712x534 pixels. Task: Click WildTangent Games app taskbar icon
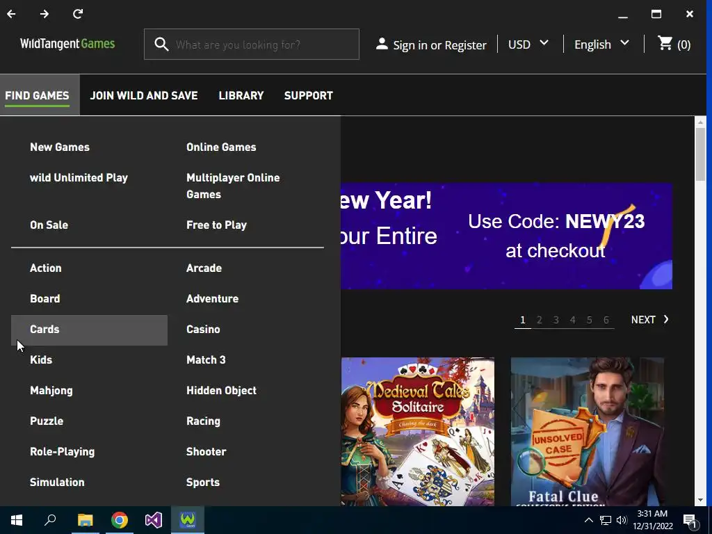tap(188, 520)
